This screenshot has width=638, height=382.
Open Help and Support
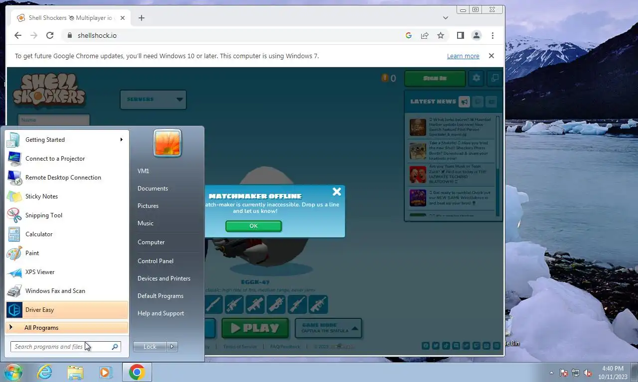tap(160, 313)
